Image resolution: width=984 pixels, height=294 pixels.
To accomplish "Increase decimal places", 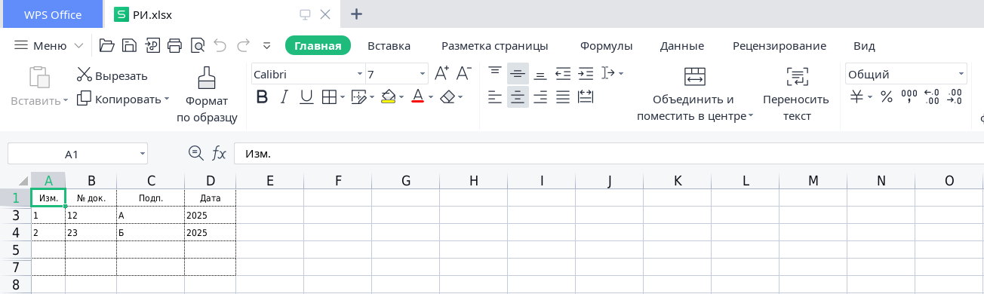I will 932,97.
